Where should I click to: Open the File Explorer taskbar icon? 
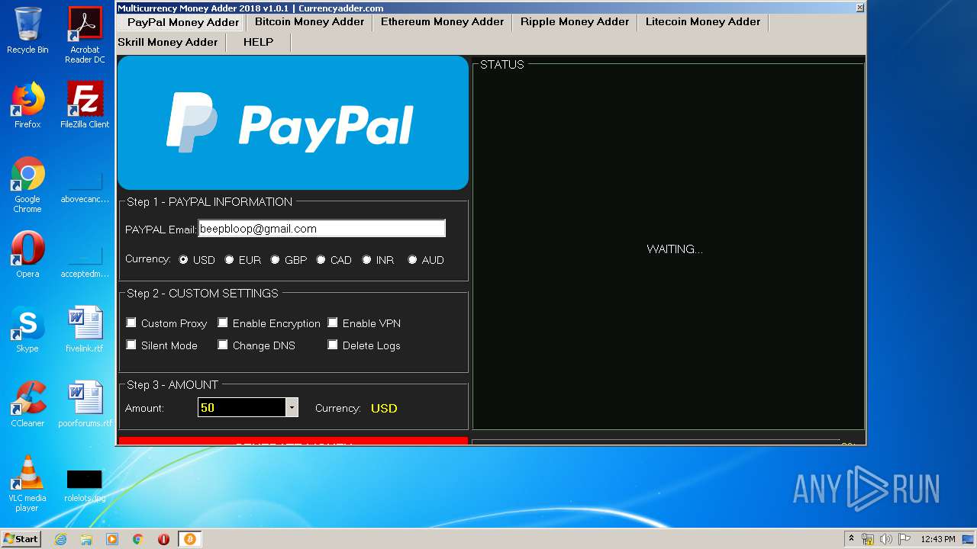[x=86, y=539]
